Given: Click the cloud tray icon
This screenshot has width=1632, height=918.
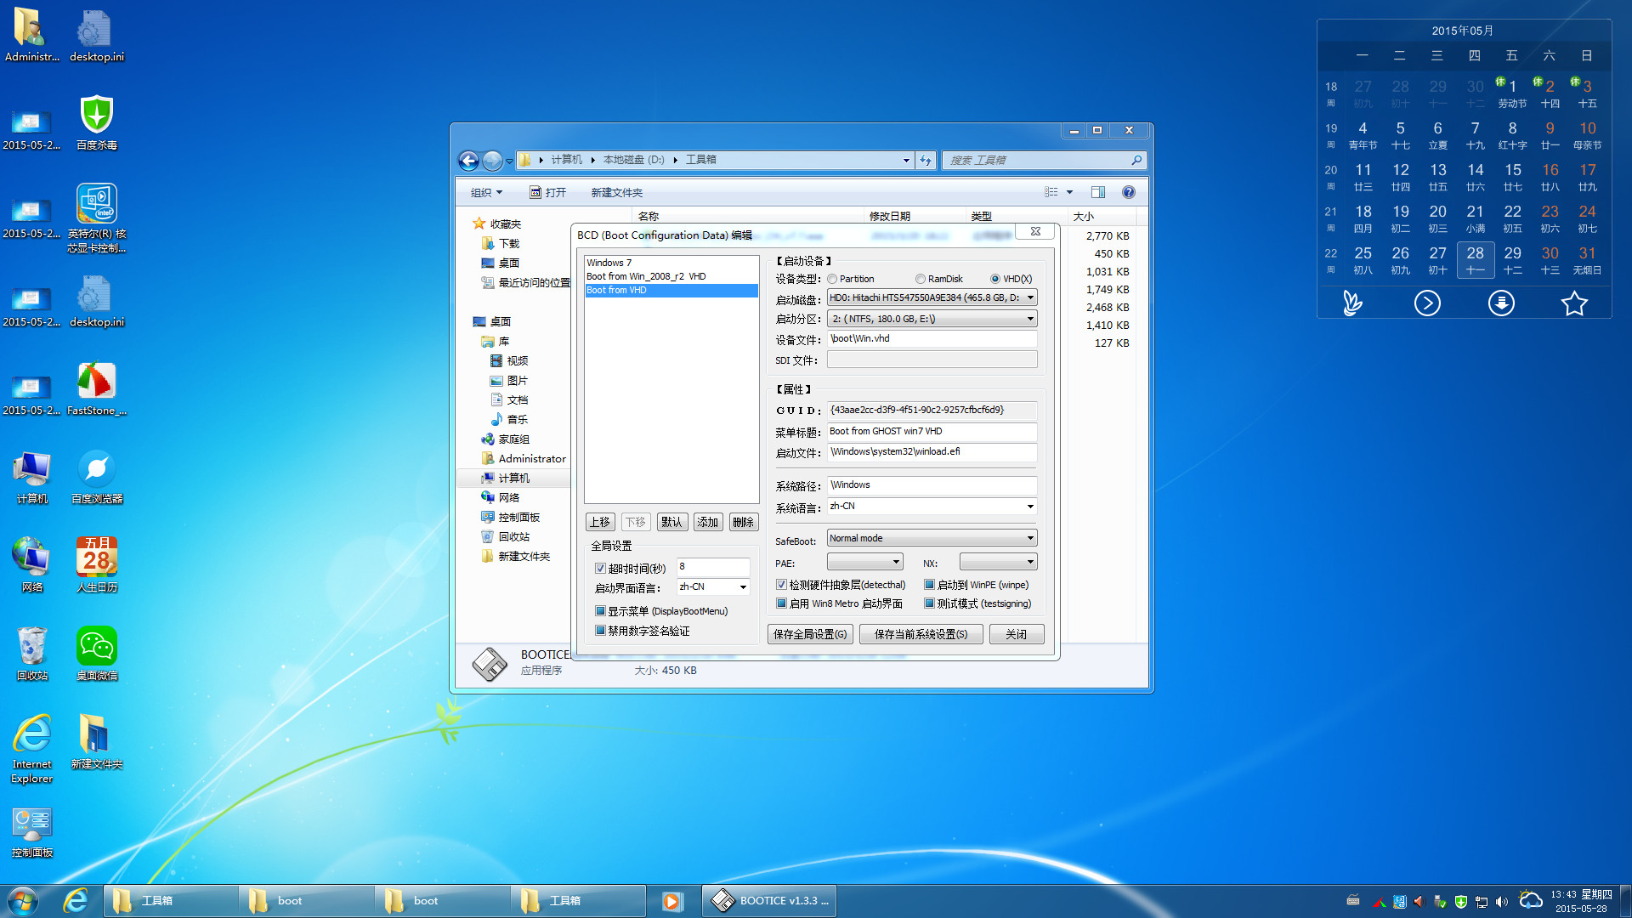Looking at the screenshot, I should 1530,900.
